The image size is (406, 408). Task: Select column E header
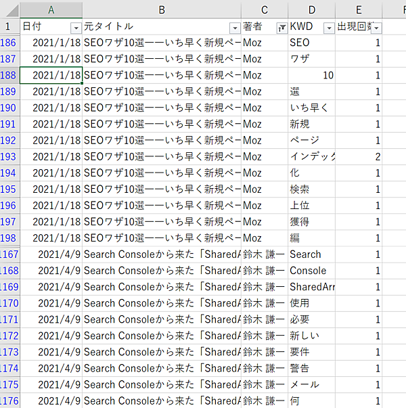(359, 10)
